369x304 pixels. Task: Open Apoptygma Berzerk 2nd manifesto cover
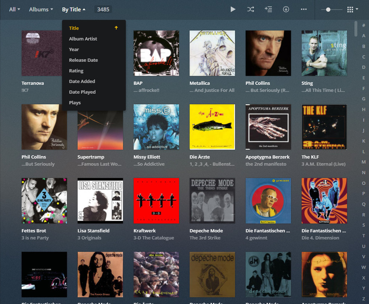(x=268, y=127)
